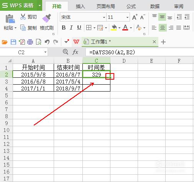Open the font size 11 dropdown

[x=127, y=17]
